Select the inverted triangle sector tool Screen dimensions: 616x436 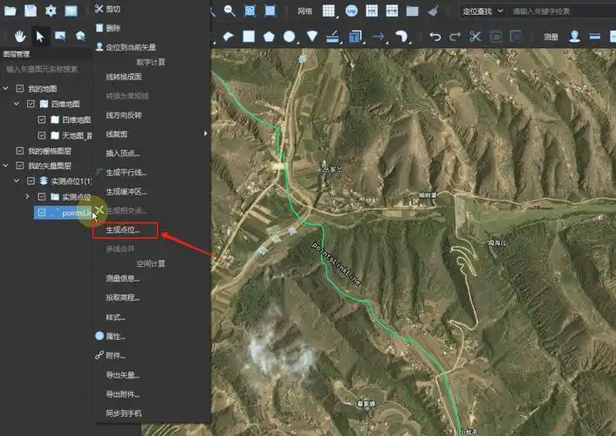312,37
